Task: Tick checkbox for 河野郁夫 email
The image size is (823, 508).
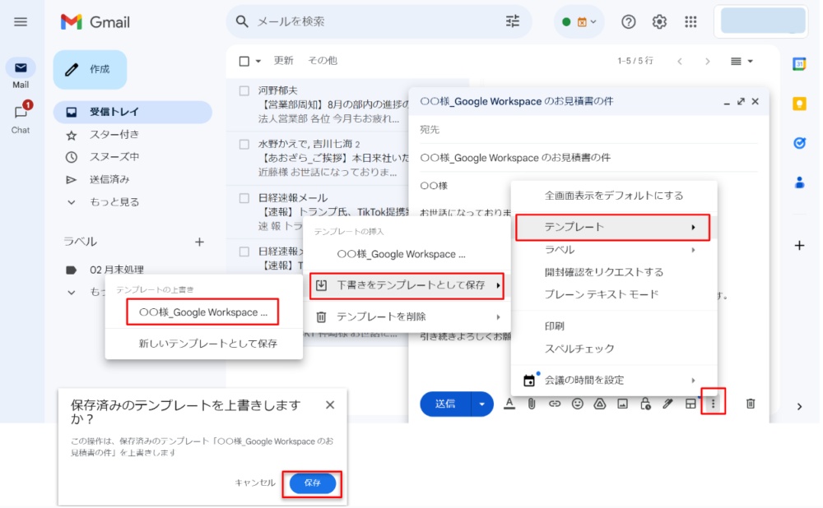Action: (244, 90)
